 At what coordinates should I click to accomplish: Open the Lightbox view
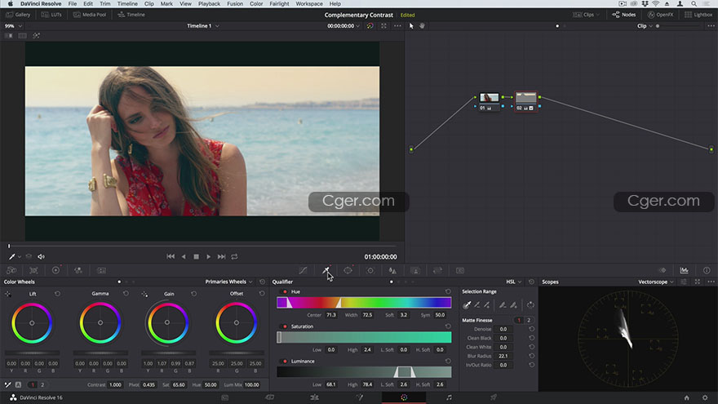click(698, 15)
